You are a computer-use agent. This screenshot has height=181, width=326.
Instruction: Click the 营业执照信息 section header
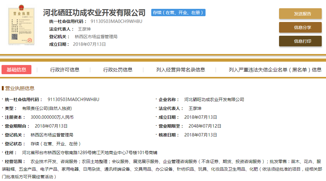tap(20, 88)
